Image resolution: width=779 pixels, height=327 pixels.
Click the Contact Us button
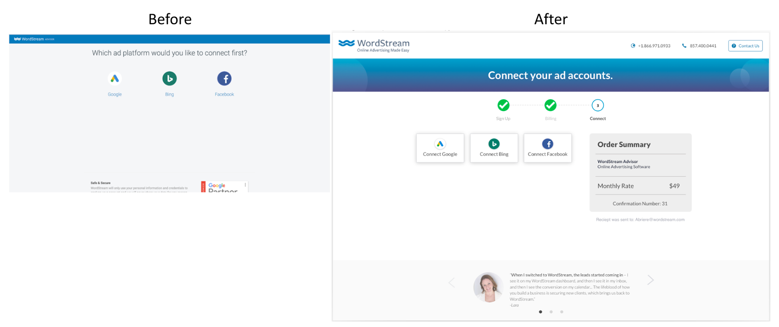[x=745, y=46]
